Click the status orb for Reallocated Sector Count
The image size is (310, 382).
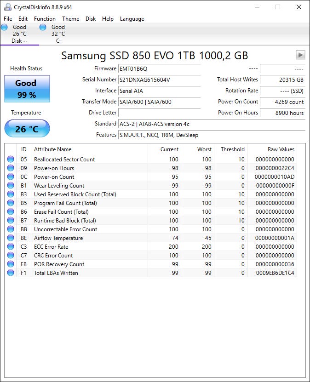coord(11,159)
